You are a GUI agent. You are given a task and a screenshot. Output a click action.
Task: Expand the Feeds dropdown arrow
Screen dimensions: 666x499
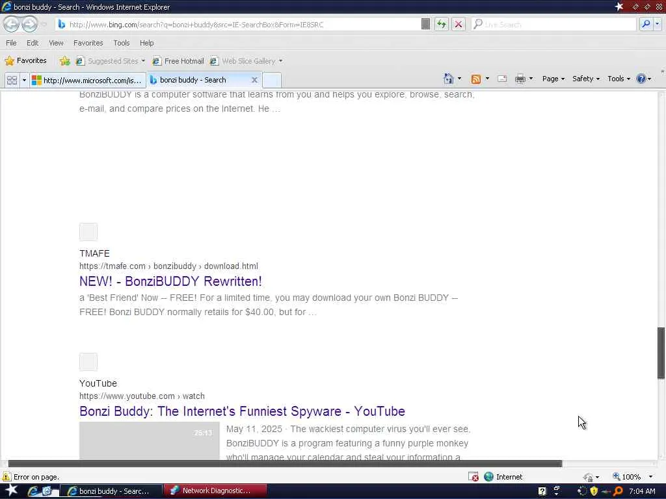[487, 79]
